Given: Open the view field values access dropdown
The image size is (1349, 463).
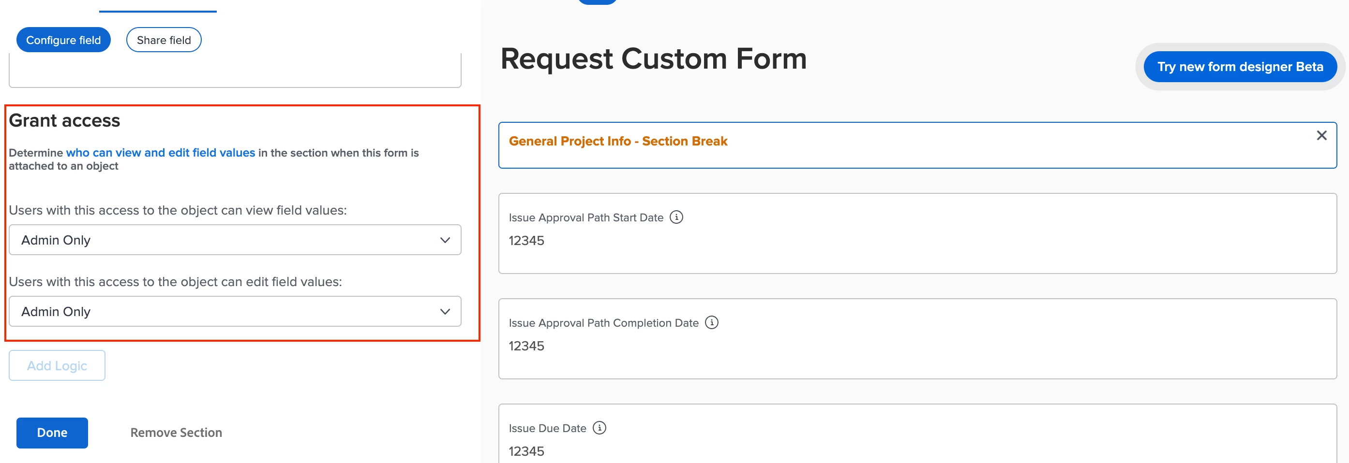Looking at the screenshot, I should pos(235,240).
